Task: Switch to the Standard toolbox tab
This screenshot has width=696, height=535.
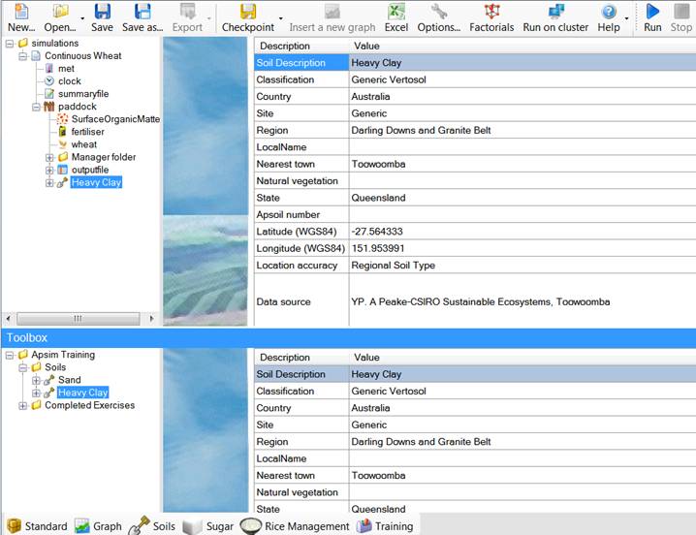Action: tap(37, 526)
